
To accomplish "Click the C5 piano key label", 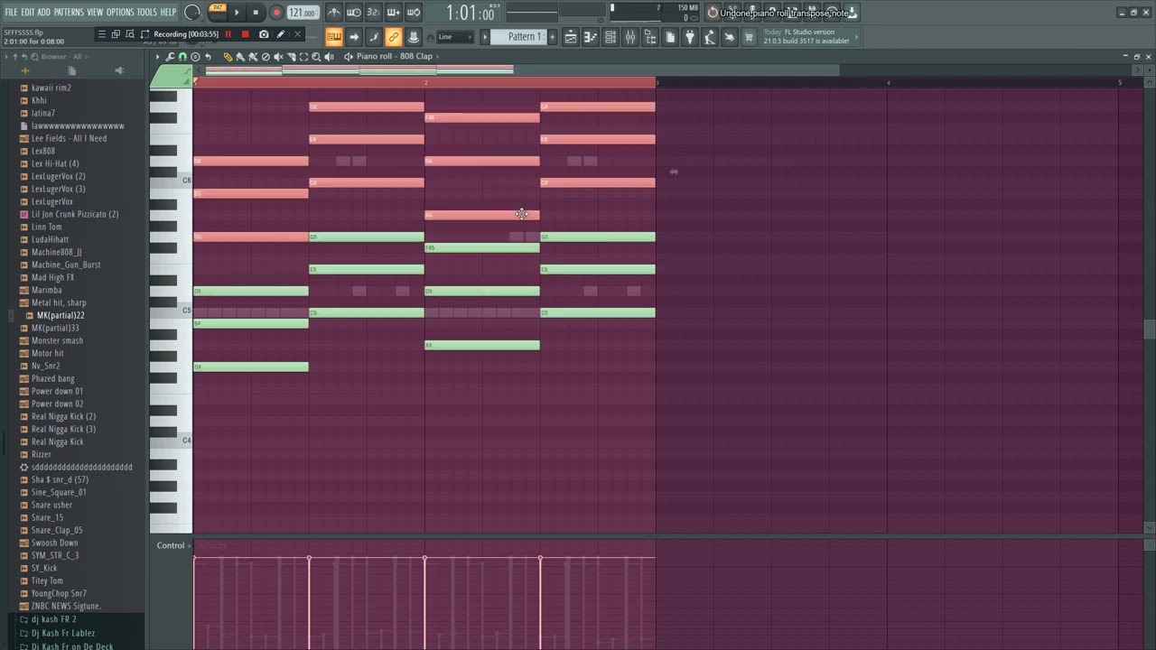I will [x=186, y=310].
